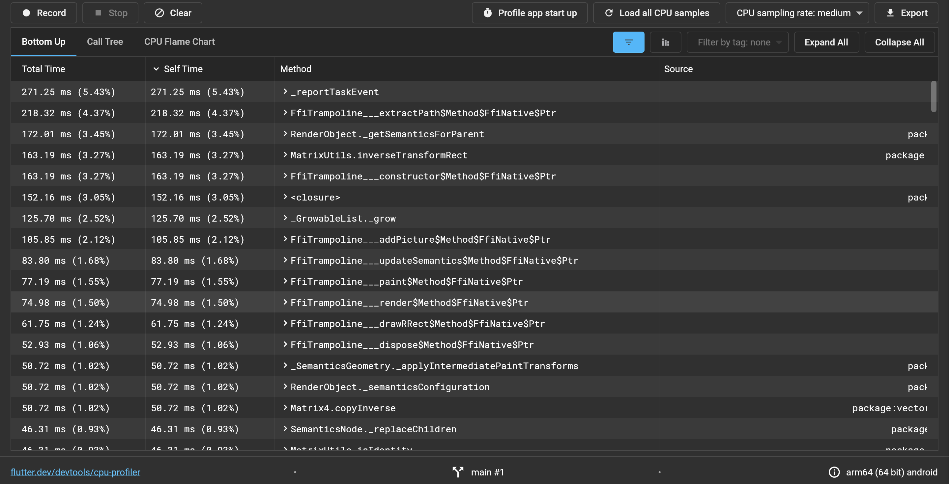
Task: Click the refresh icon in Load samples
Action: pos(609,13)
